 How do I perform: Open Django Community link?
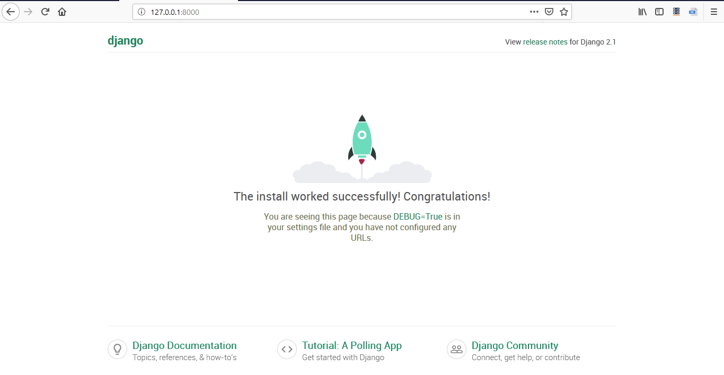[515, 345]
